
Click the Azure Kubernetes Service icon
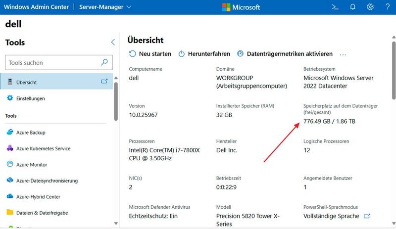[x=10, y=148]
